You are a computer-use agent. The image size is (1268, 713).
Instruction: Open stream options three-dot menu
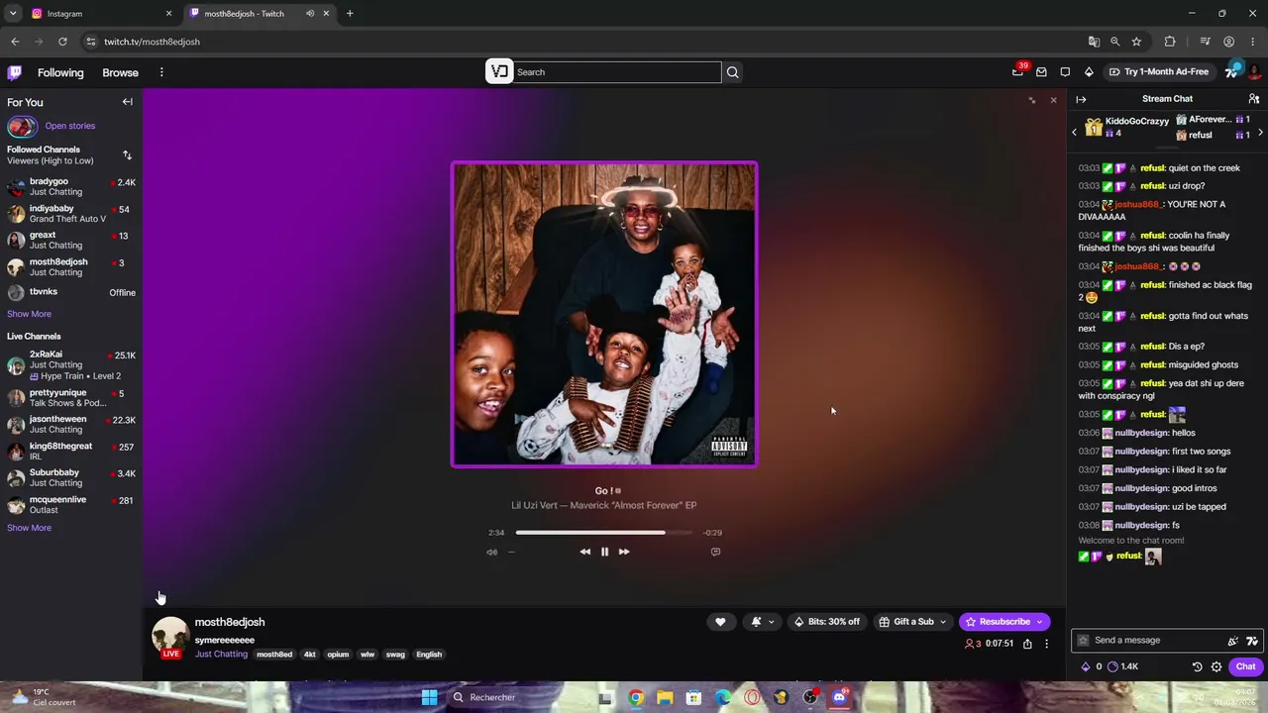[1046, 644]
